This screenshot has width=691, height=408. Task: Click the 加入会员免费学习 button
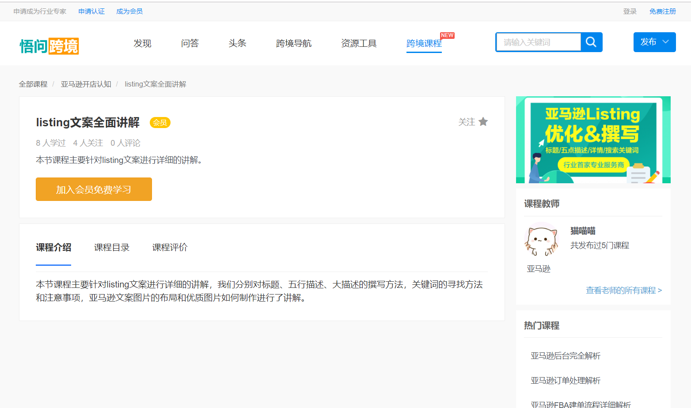click(x=94, y=189)
